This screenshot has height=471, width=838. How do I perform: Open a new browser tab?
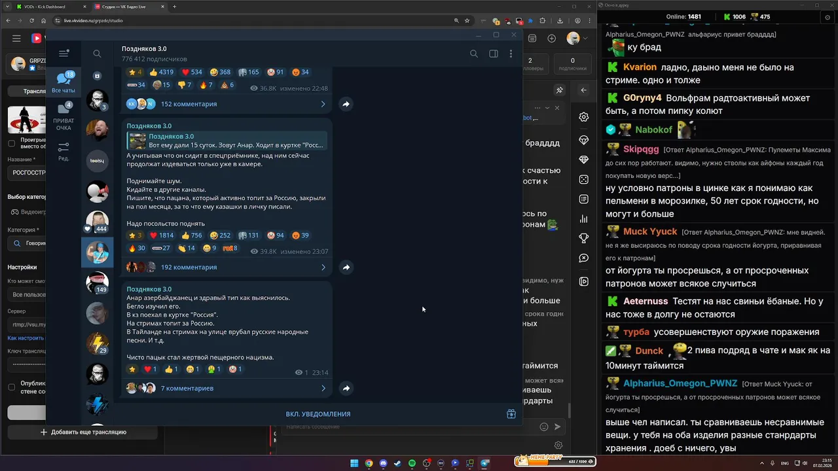[x=174, y=7]
